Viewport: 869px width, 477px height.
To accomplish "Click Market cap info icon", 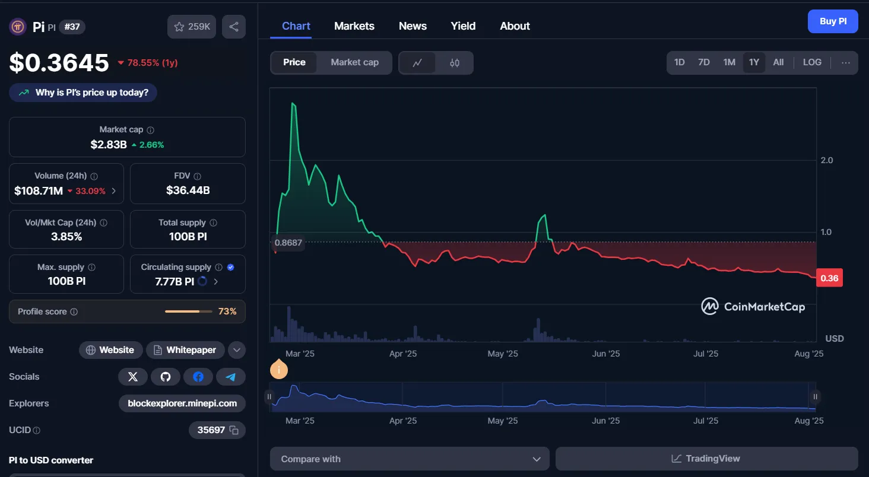I will tap(151, 130).
